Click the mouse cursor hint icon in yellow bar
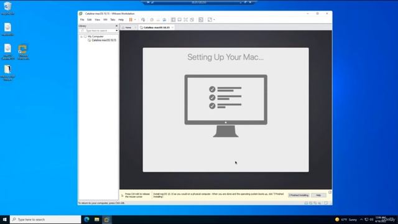This screenshot has height=224, width=398. pyautogui.click(x=122, y=195)
